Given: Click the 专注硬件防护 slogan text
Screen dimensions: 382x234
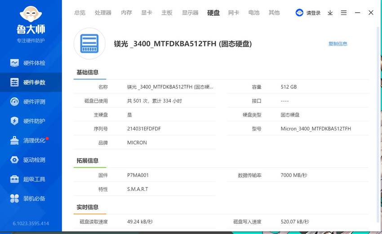Looking at the screenshot, I should 31,41.
